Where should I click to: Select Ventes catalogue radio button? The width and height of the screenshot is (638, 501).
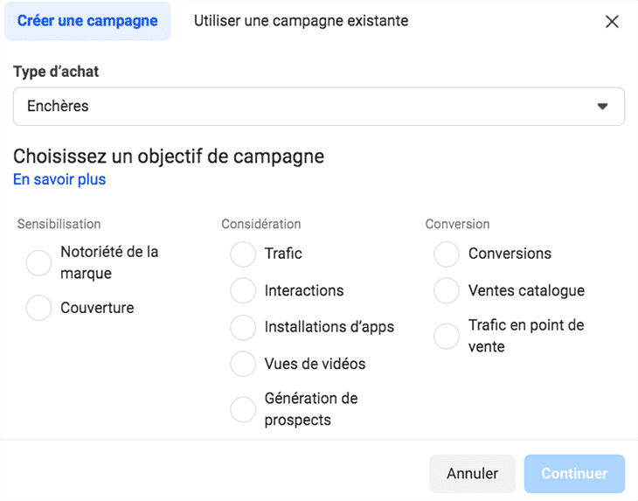pos(447,290)
